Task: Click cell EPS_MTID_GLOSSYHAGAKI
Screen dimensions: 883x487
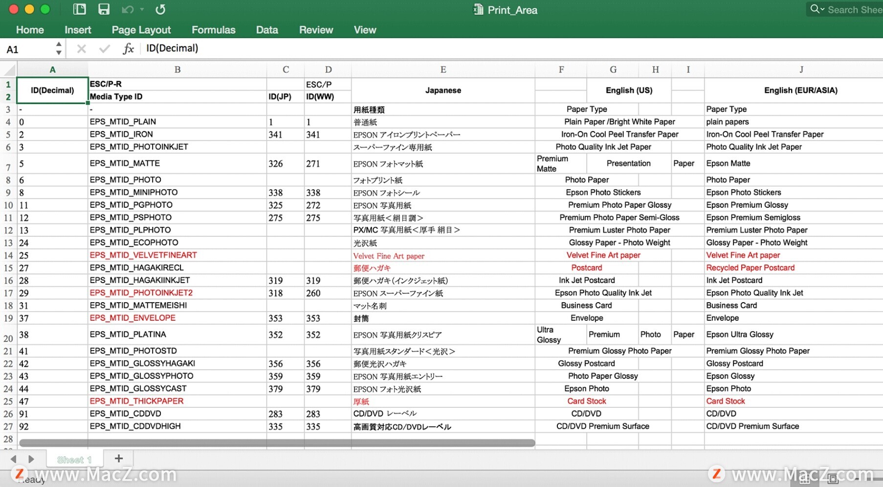Action: click(x=177, y=364)
